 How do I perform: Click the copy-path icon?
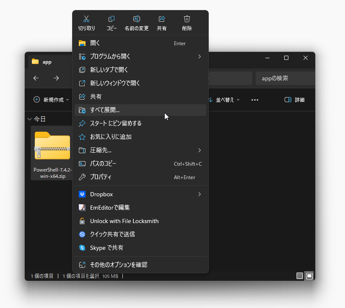pyautogui.click(x=82, y=164)
